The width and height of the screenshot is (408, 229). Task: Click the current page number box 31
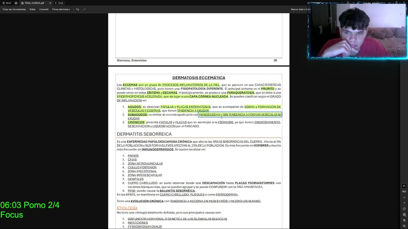[x=404, y=186]
